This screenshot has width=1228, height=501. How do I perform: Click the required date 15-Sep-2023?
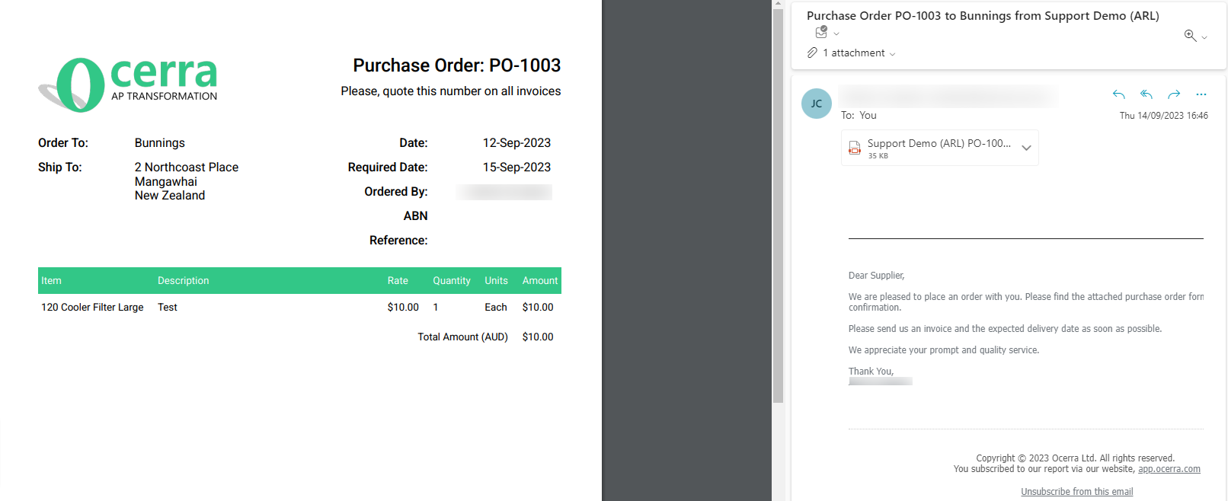click(516, 168)
